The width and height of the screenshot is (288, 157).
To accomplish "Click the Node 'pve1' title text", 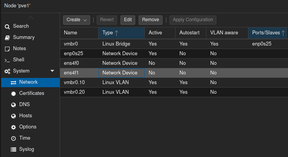I will pyautogui.click(x=17, y=6).
